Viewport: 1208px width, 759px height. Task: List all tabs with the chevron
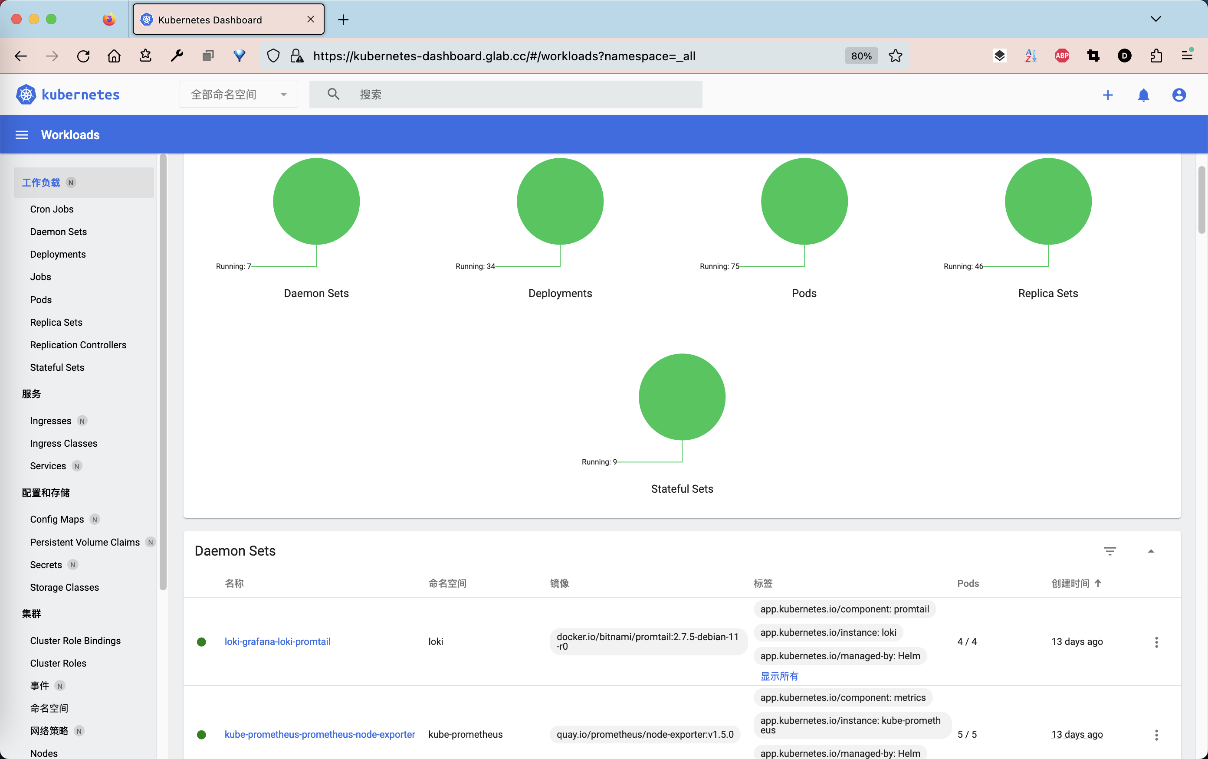[x=1156, y=19]
